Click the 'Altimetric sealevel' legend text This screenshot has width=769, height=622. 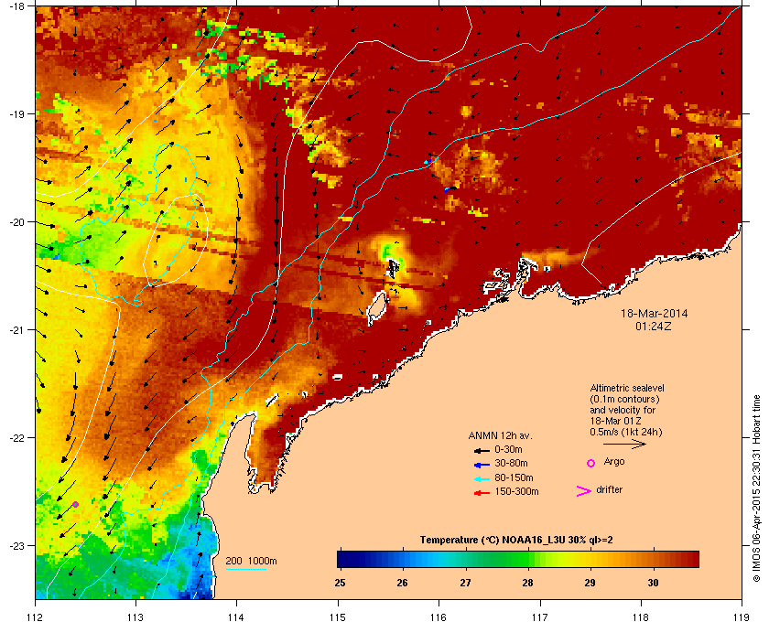(x=627, y=388)
